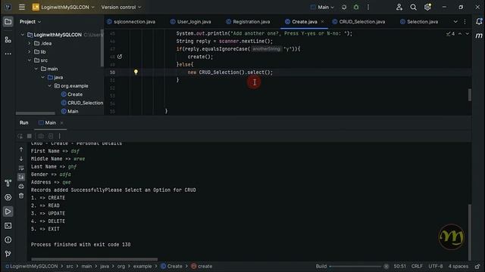Viewport: 485px width, 272px height.
Task: Print console output icon
Action: [21, 187]
